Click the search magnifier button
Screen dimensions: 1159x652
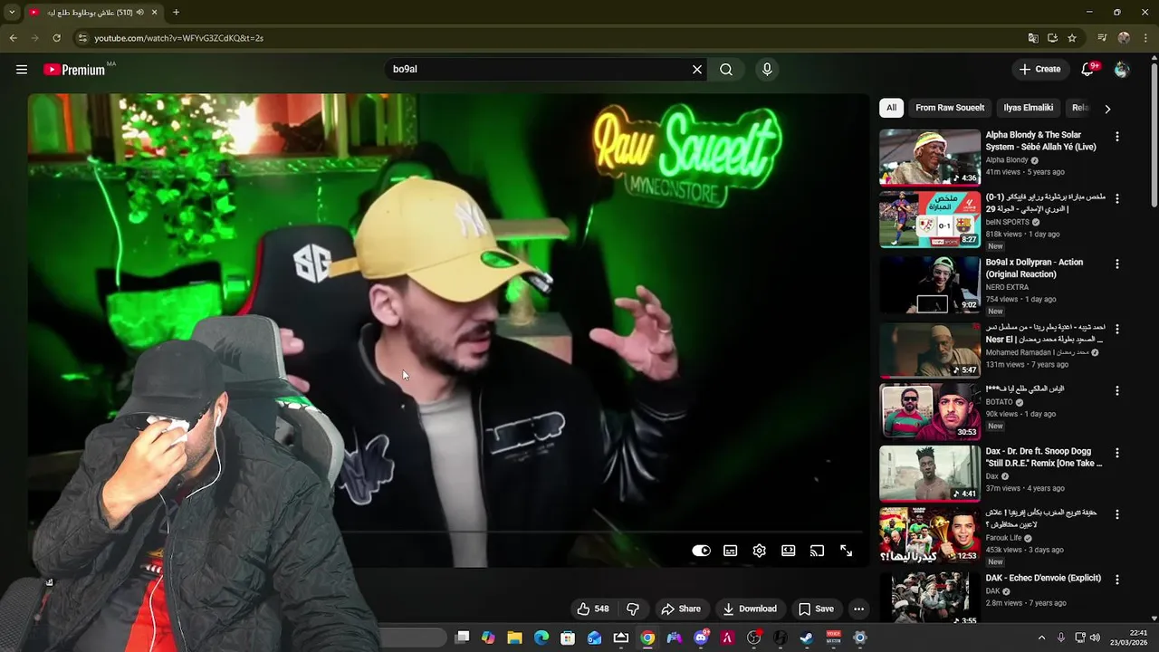tap(726, 70)
